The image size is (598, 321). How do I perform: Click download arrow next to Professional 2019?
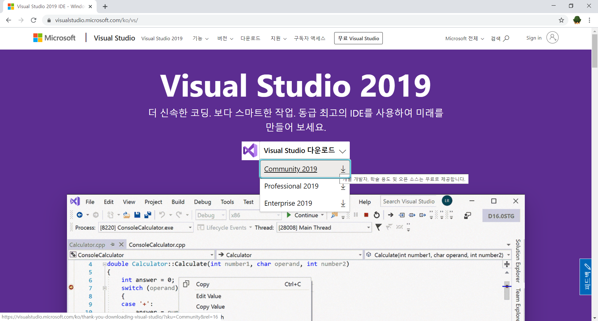click(343, 186)
